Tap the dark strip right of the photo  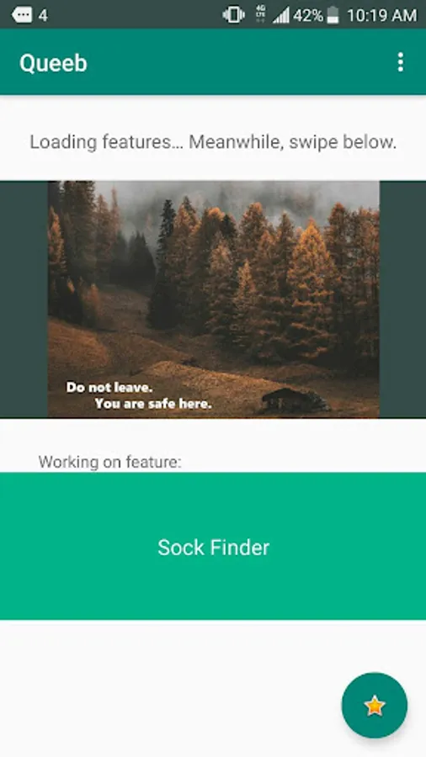pos(402,299)
